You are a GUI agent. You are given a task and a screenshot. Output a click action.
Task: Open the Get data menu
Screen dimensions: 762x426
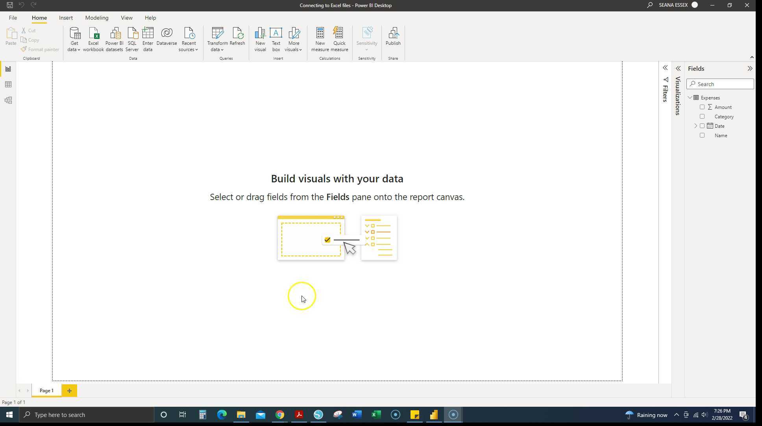click(74, 39)
